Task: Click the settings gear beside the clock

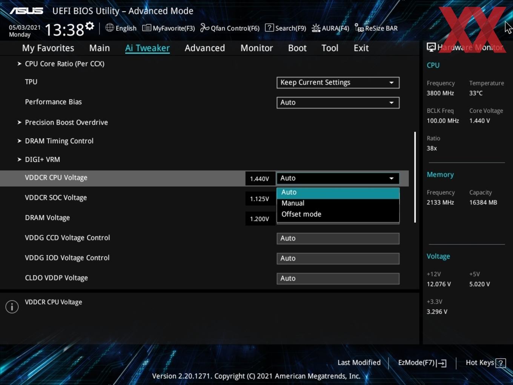Action: (90, 26)
